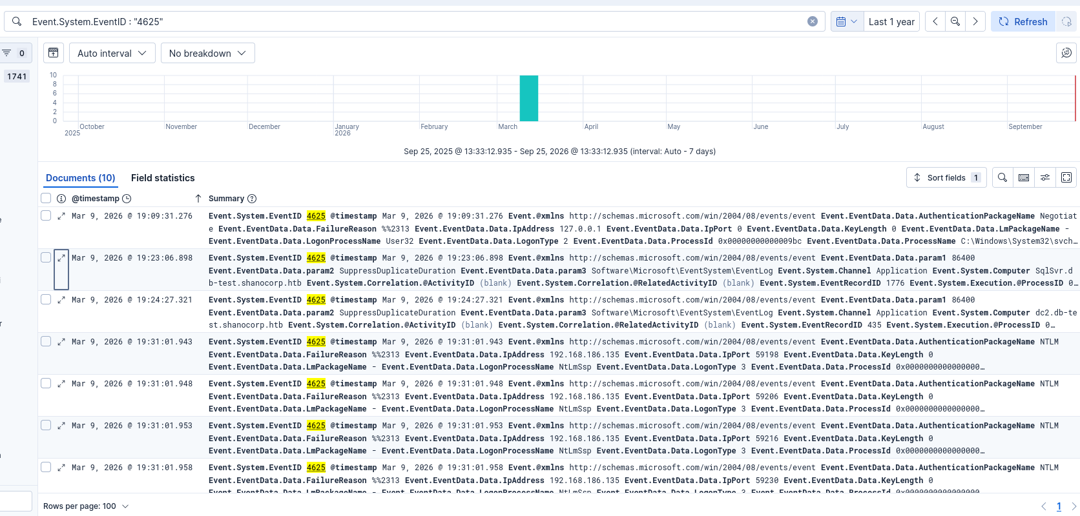Click the search magnifier icon in query bar
1080x516 pixels.
point(17,21)
